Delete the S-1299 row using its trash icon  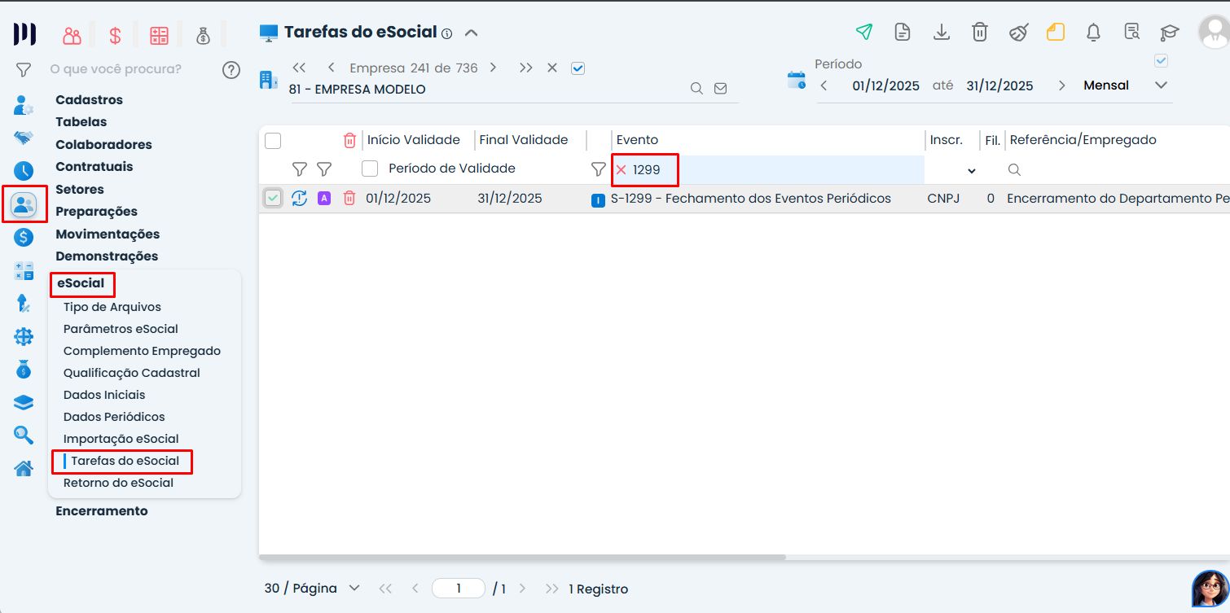[x=349, y=198]
